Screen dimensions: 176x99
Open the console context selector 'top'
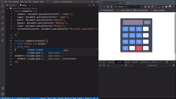click(x=115, y=65)
